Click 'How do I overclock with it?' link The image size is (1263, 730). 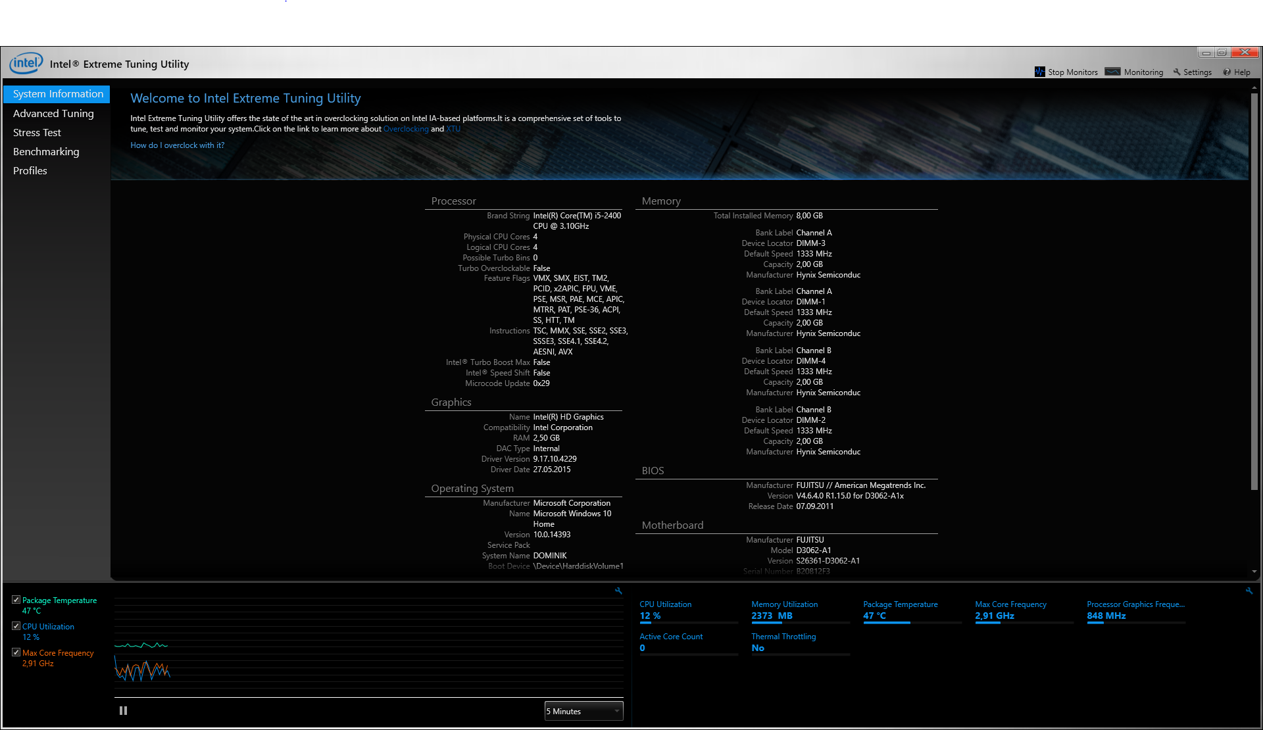click(177, 145)
